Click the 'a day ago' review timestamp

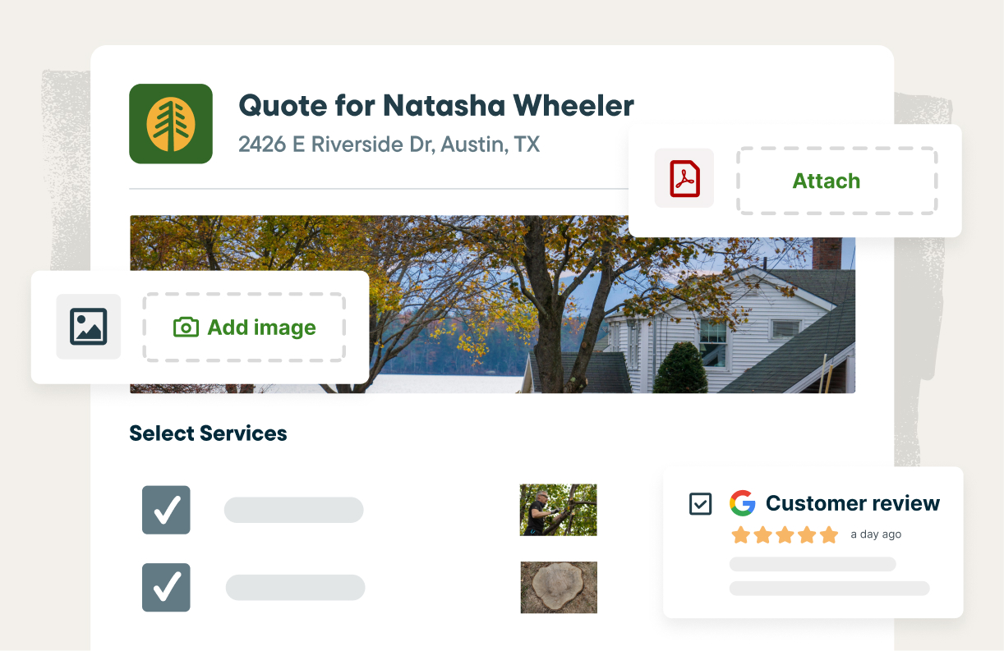[876, 534]
